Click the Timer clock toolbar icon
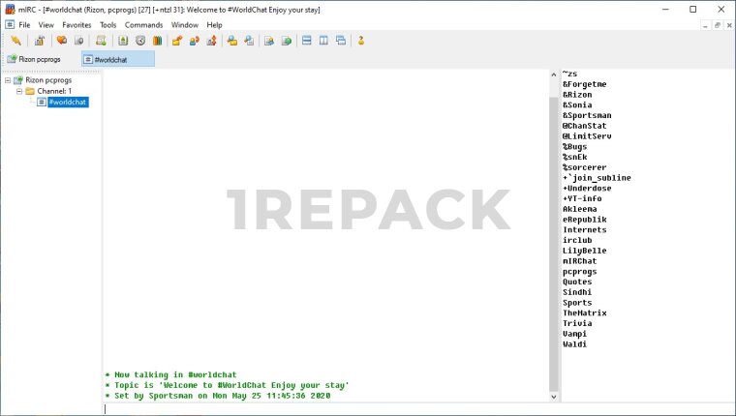This screenshot has height=416, width=736. [140, 41]
